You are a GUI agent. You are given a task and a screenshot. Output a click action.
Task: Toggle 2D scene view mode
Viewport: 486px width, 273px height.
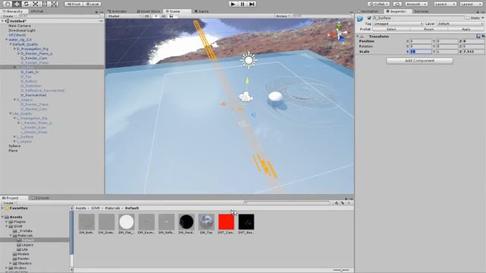pos(147,16)
